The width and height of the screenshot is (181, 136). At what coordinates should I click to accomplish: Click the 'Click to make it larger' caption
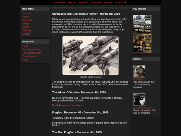(90, 77)
